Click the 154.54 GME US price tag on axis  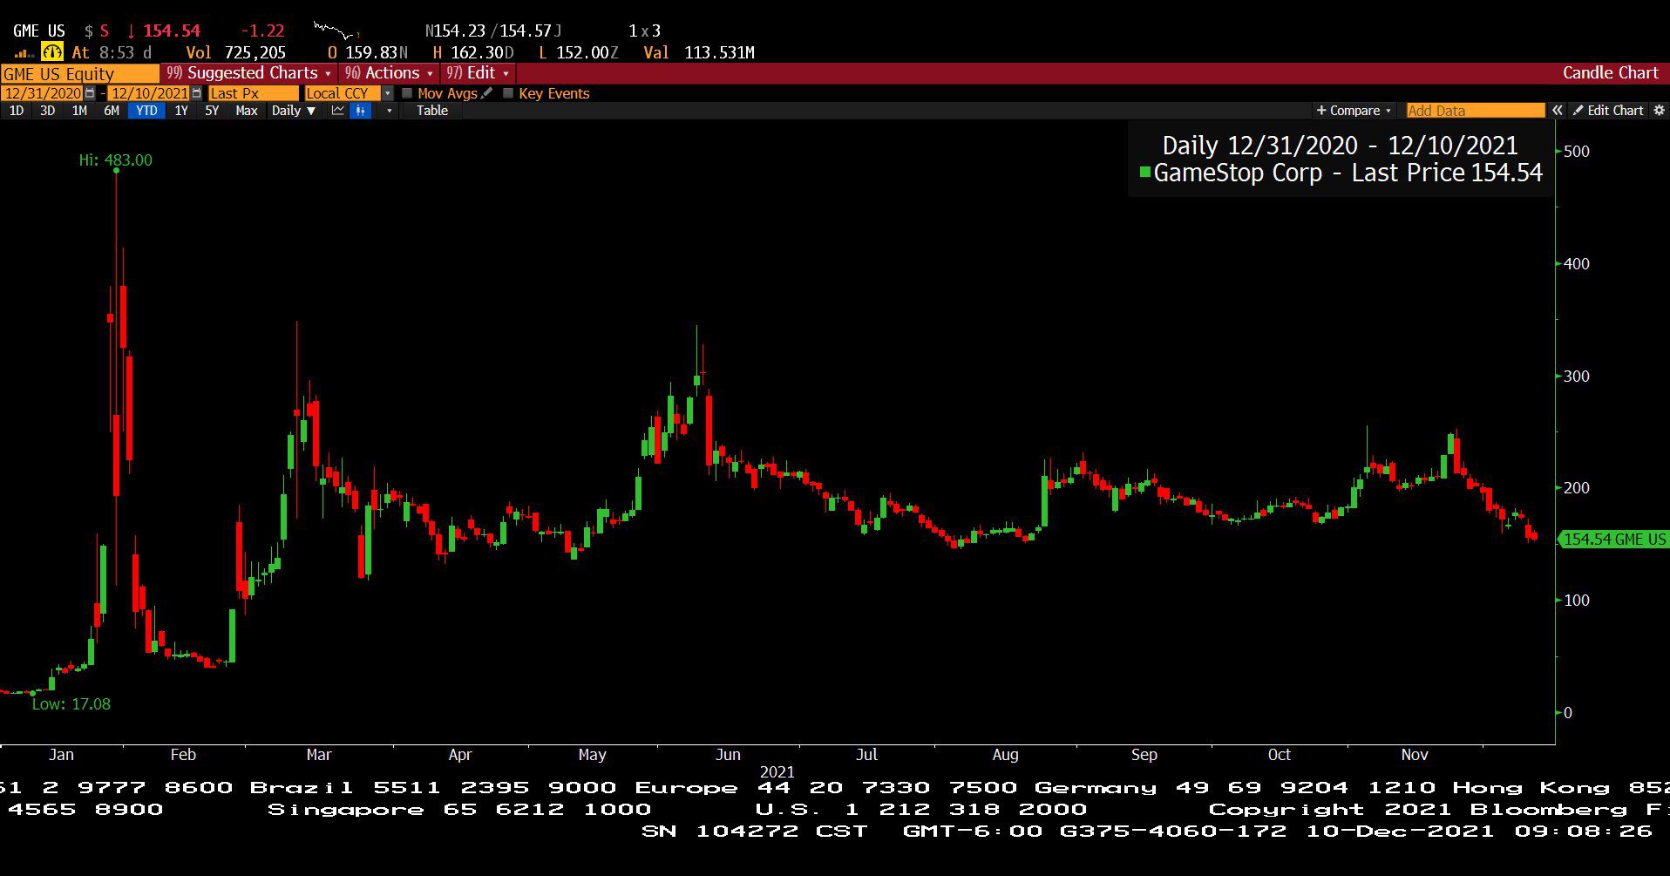[x=1613, y=540]
